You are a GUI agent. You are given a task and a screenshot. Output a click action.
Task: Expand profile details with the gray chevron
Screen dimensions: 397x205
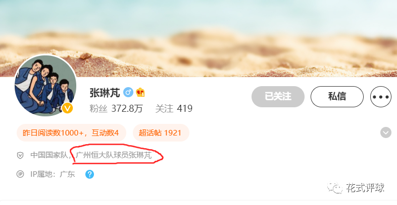[x=385, y=132]
